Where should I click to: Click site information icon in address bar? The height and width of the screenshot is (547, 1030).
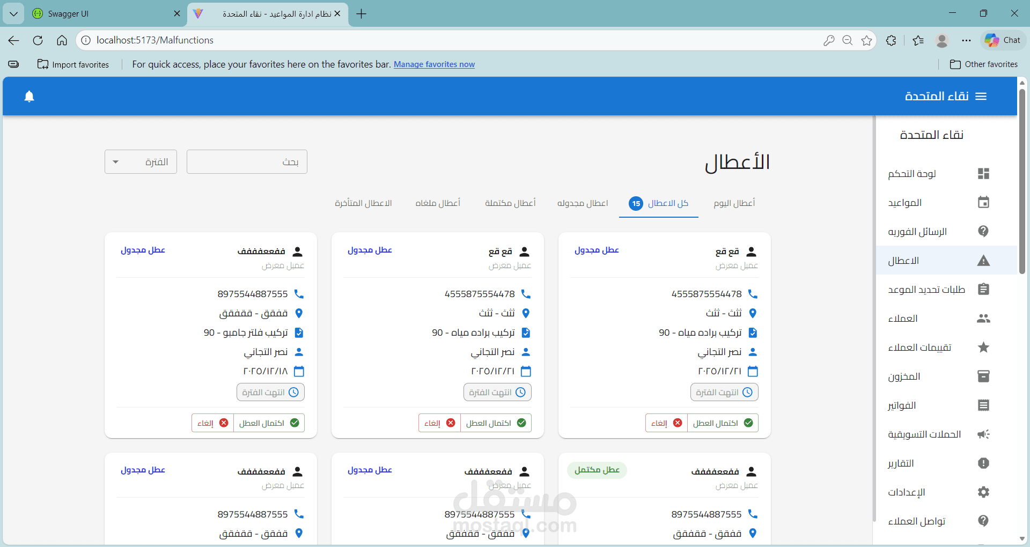click(x=86, y=40)
